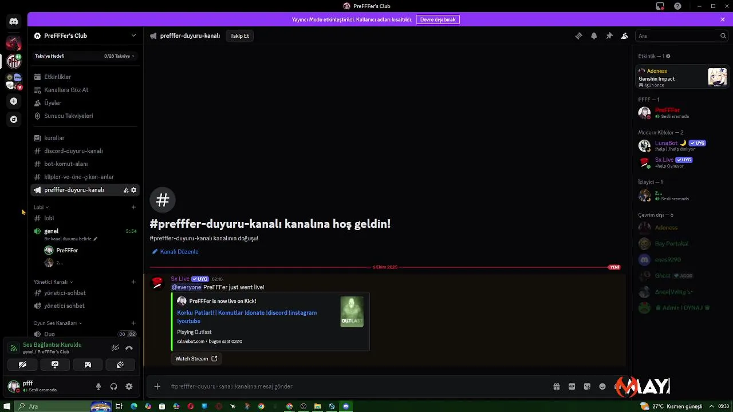Viewport: 733px width, 412px height.
Task: Click the @everyone mention
Action: pyautogui.click(x=187, y=287)
